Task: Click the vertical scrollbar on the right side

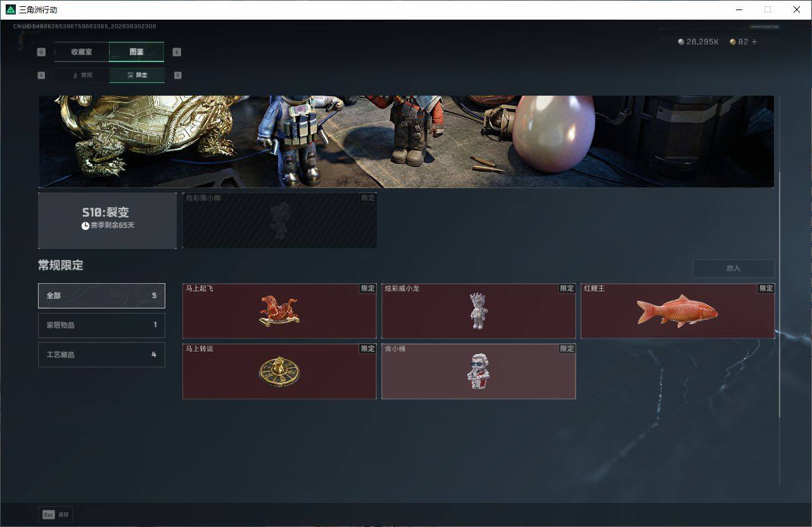Action: 779,295
